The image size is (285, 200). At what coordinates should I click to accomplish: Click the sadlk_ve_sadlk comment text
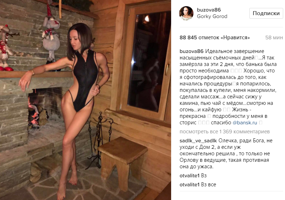[226, 154]
